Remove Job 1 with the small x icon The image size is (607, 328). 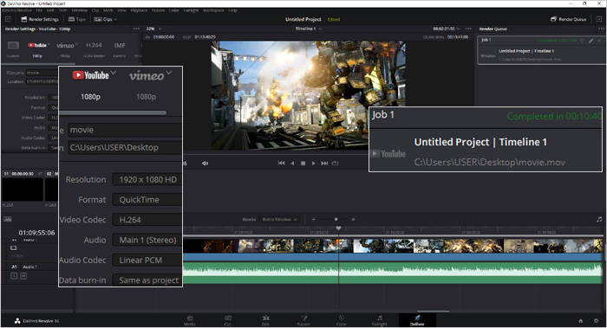[x=599, y=40]
